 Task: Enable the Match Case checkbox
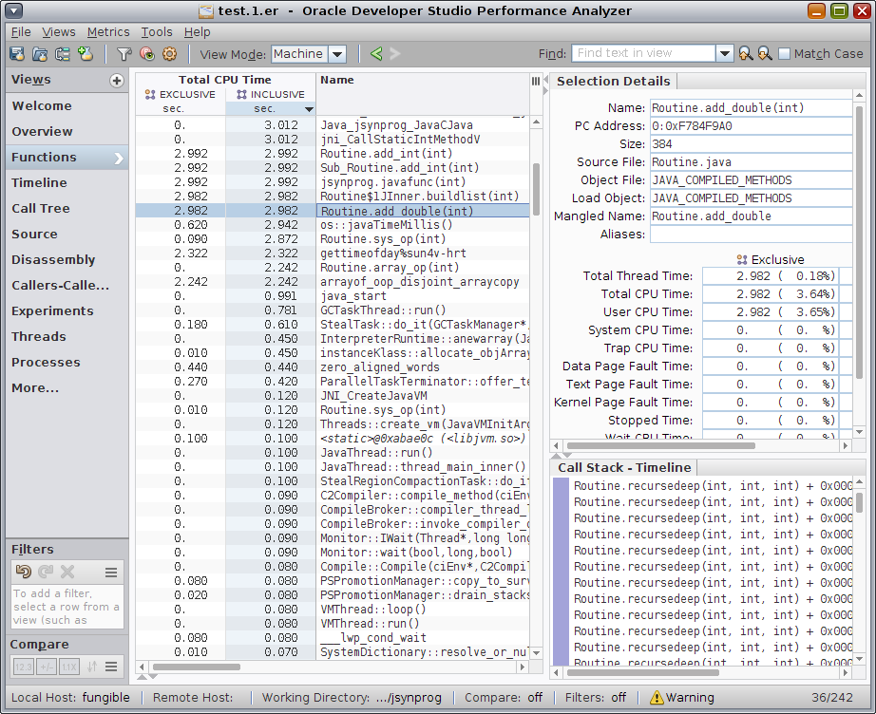tap(784, 54)
